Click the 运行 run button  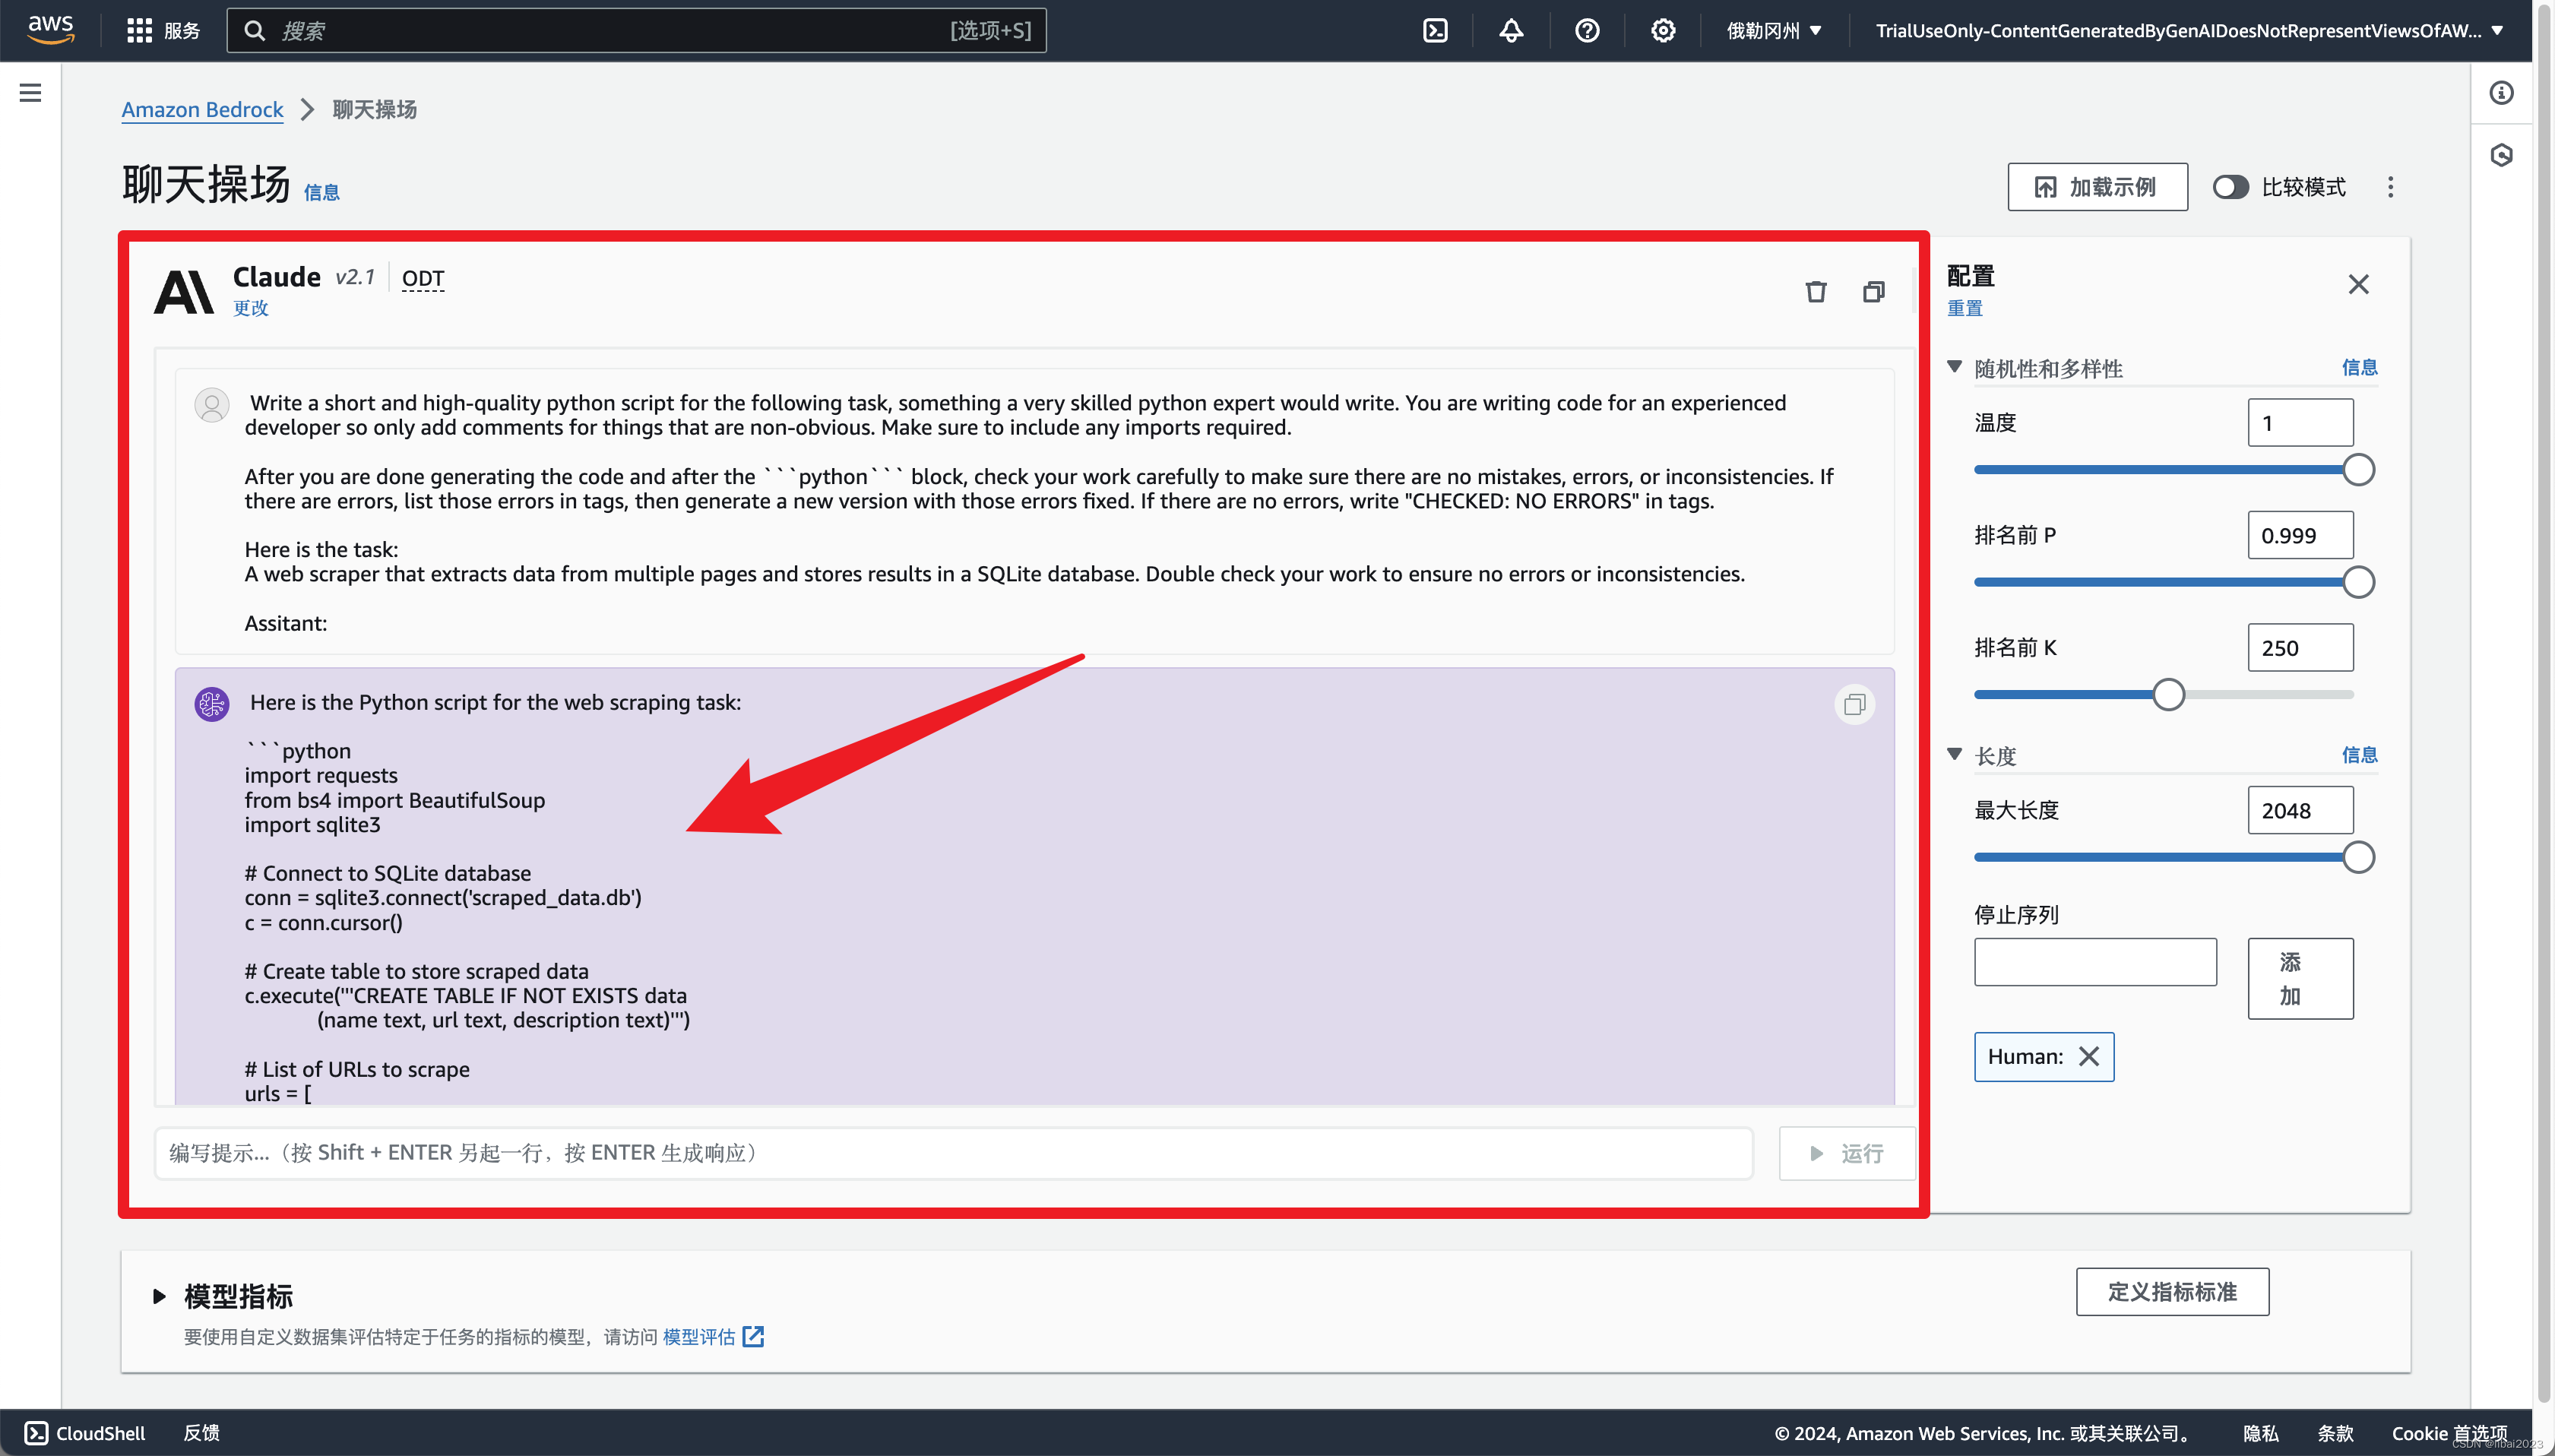1847,1153
